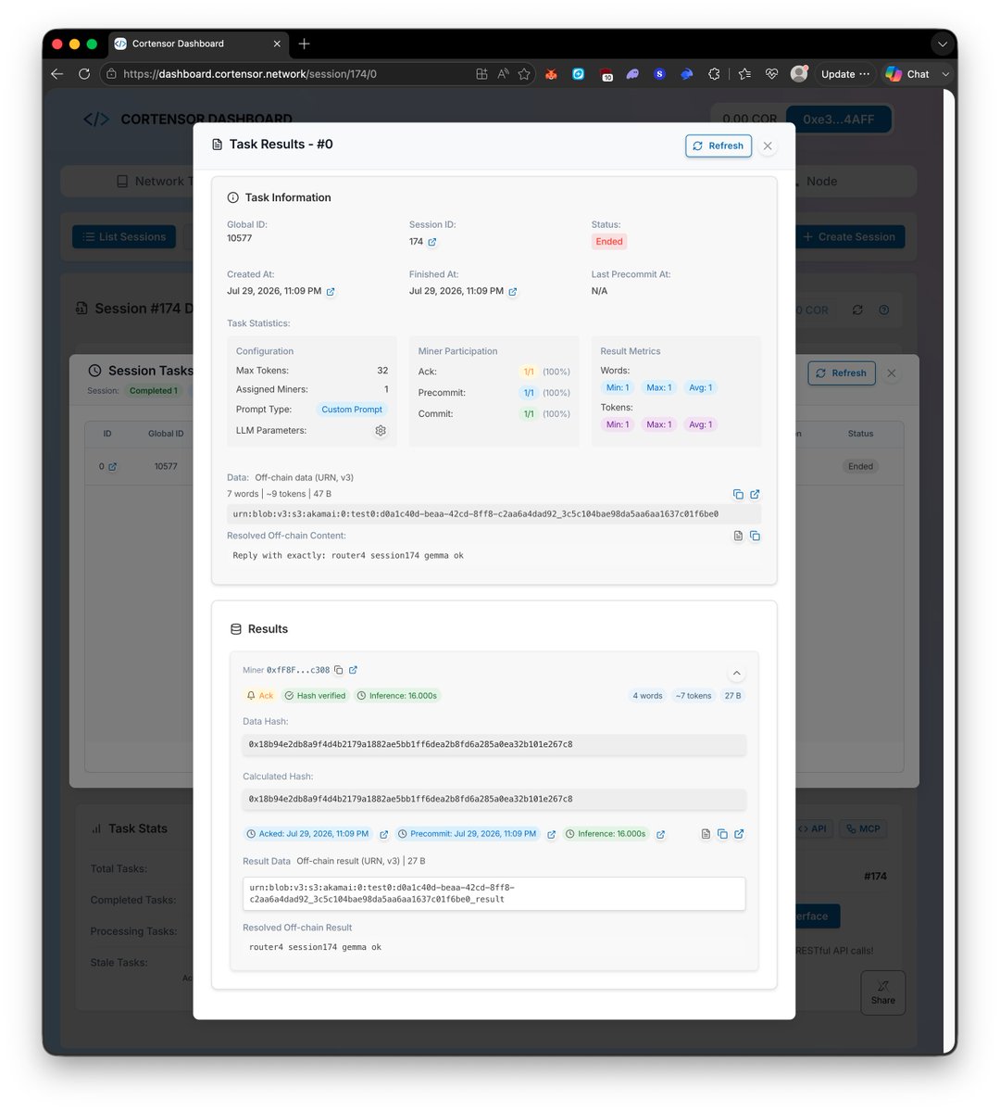Image resolution: width=1000 pixels, height=1112 pixels.
Task: Click the Data Hash value field
Action: coord(494,744)
